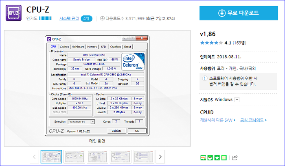Click the star rating display
Image resolution: width=285 pixels, height=166 pixels.
pyautogui.click(x=211, y=43)
